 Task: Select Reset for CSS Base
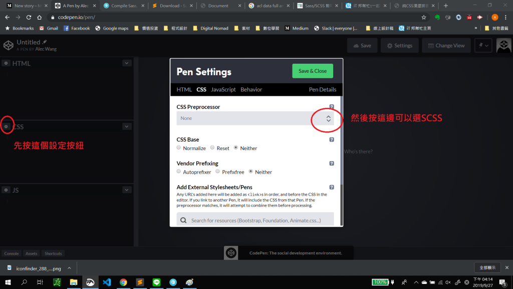[212, 148]
